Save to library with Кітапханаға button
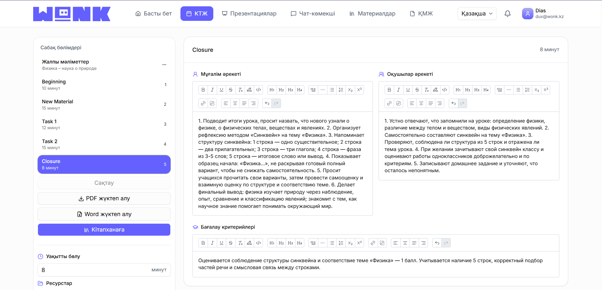This screenshot has height=290, width=602. tap(104, 230)
